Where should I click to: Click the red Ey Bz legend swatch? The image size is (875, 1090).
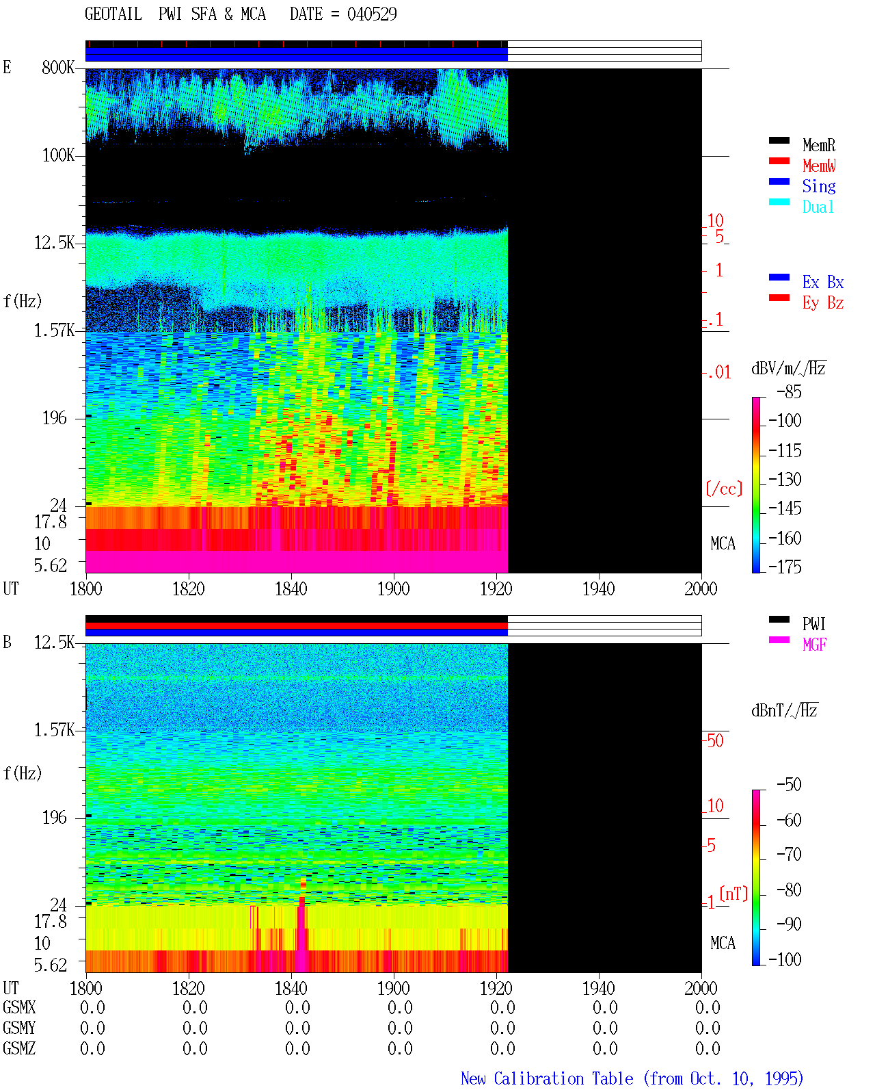pyautogui.click(x=779, y=298)
